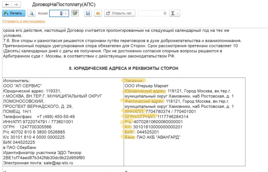Increase the copies count with up arrow
This screenshot has width=268, height=172.
tap(66, 12)
